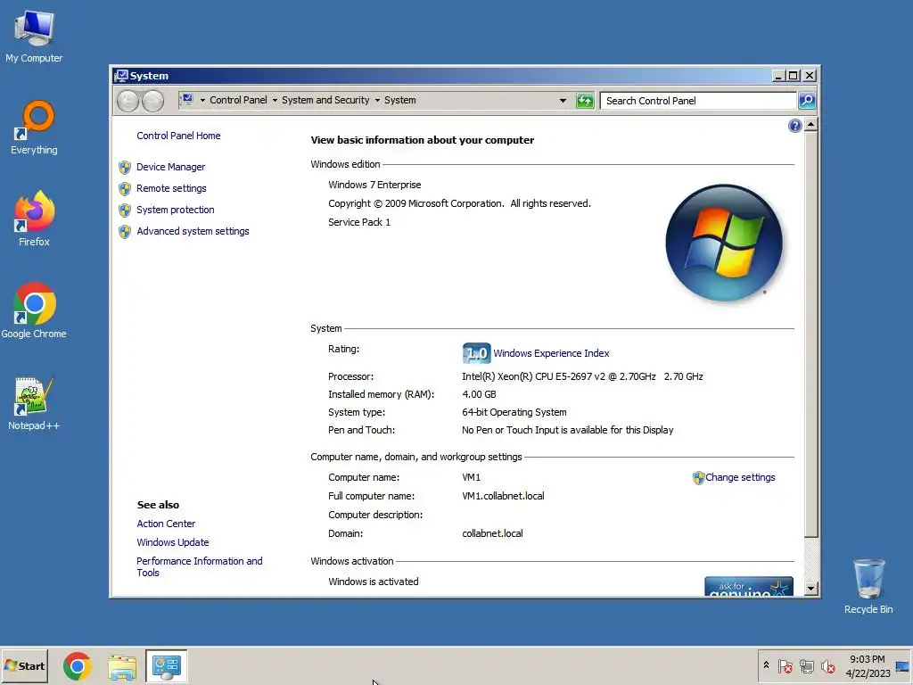Viewport: 913px width, 685px height.
Task: Open the blue Help question icon
Action: coord(794,126)
